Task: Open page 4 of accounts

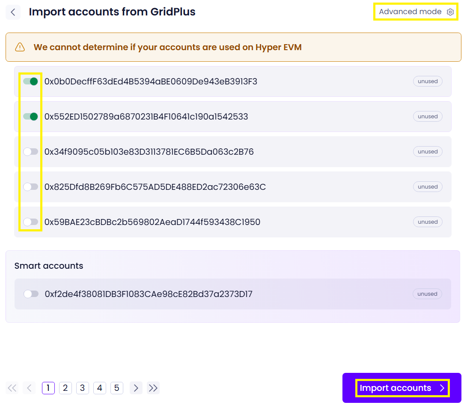Action: [99, 388]
